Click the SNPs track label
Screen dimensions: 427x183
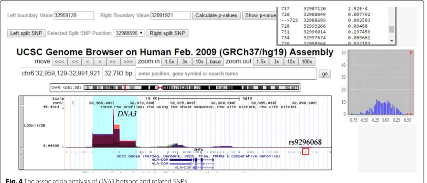[x=198, y=149]
